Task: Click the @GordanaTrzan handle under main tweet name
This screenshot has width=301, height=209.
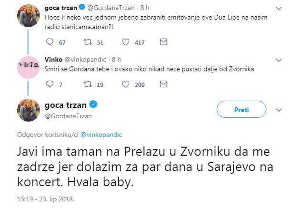Action: click(x=68, y=115)
